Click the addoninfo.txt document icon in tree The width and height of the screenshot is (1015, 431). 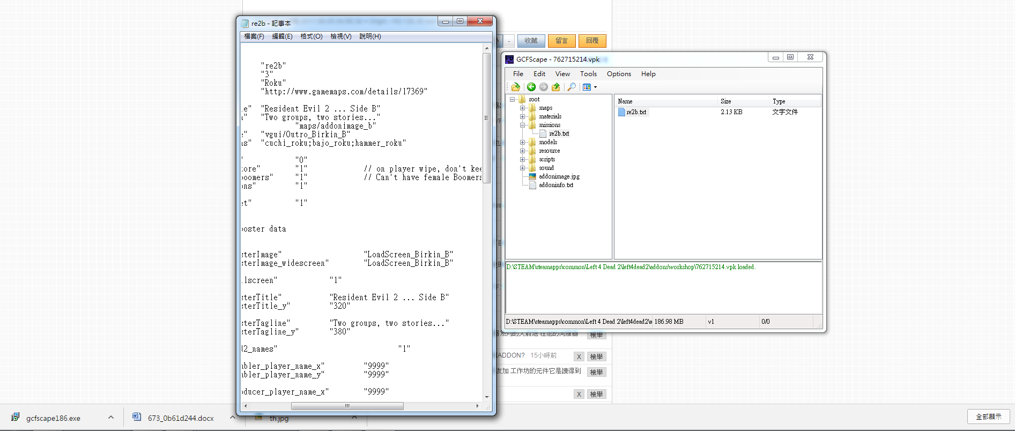click(532, 185)
